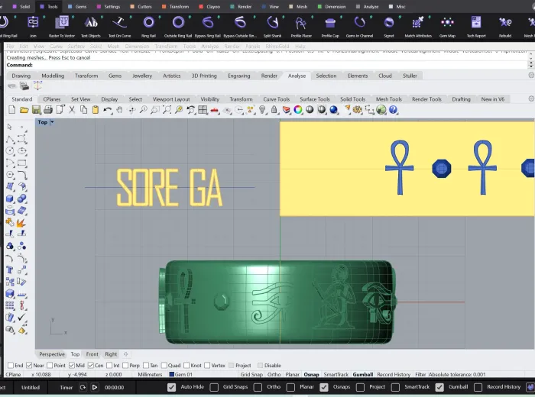Click the Join tool icon

tap(33, 26)
